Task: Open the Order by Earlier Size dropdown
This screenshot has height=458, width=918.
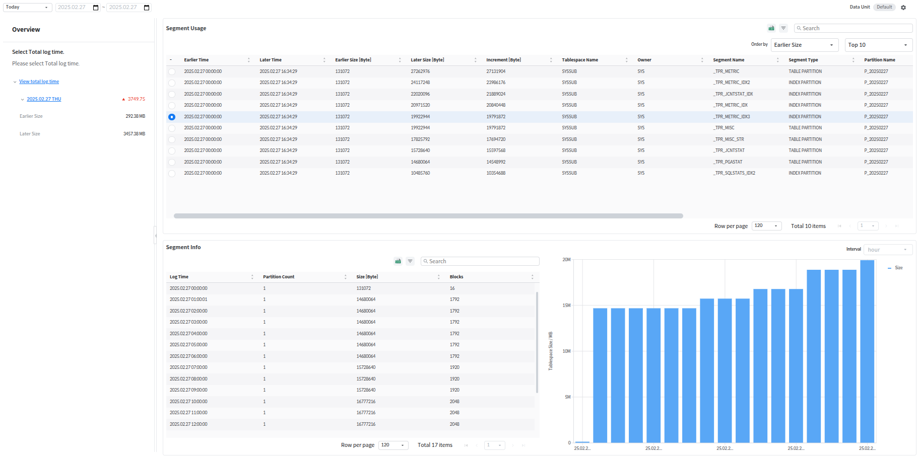Action: 804,45
